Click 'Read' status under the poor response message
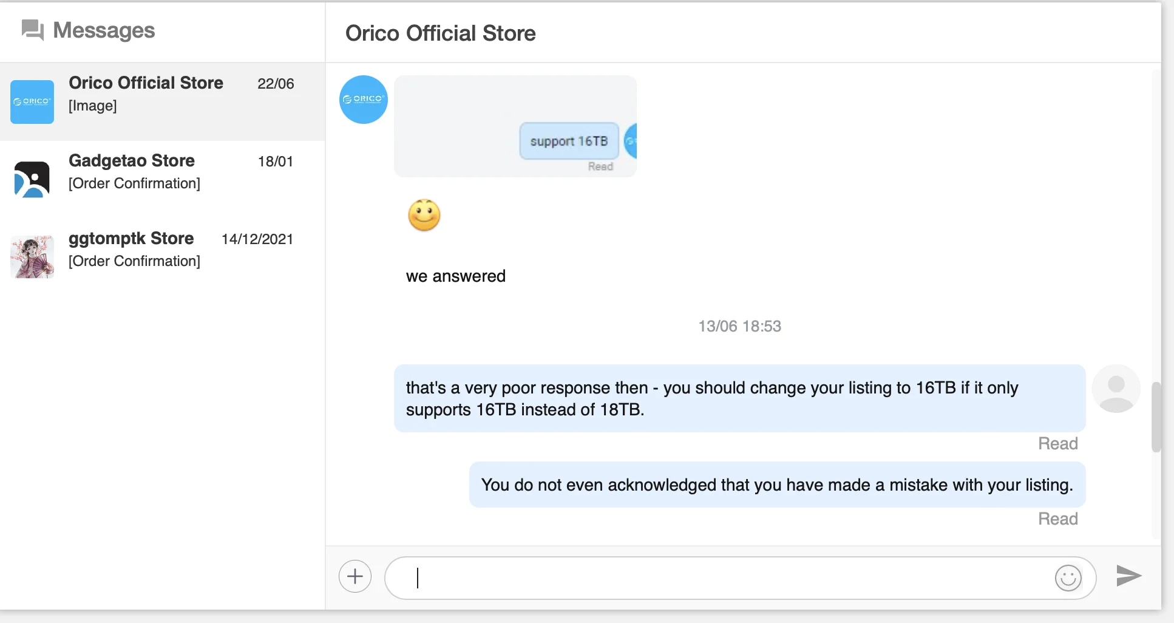 1058,444
